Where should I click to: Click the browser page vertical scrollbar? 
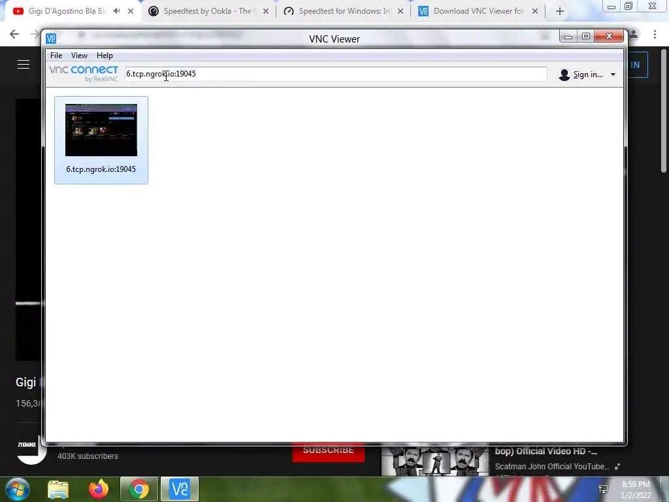pyautogui.click(x=664, y=111)
